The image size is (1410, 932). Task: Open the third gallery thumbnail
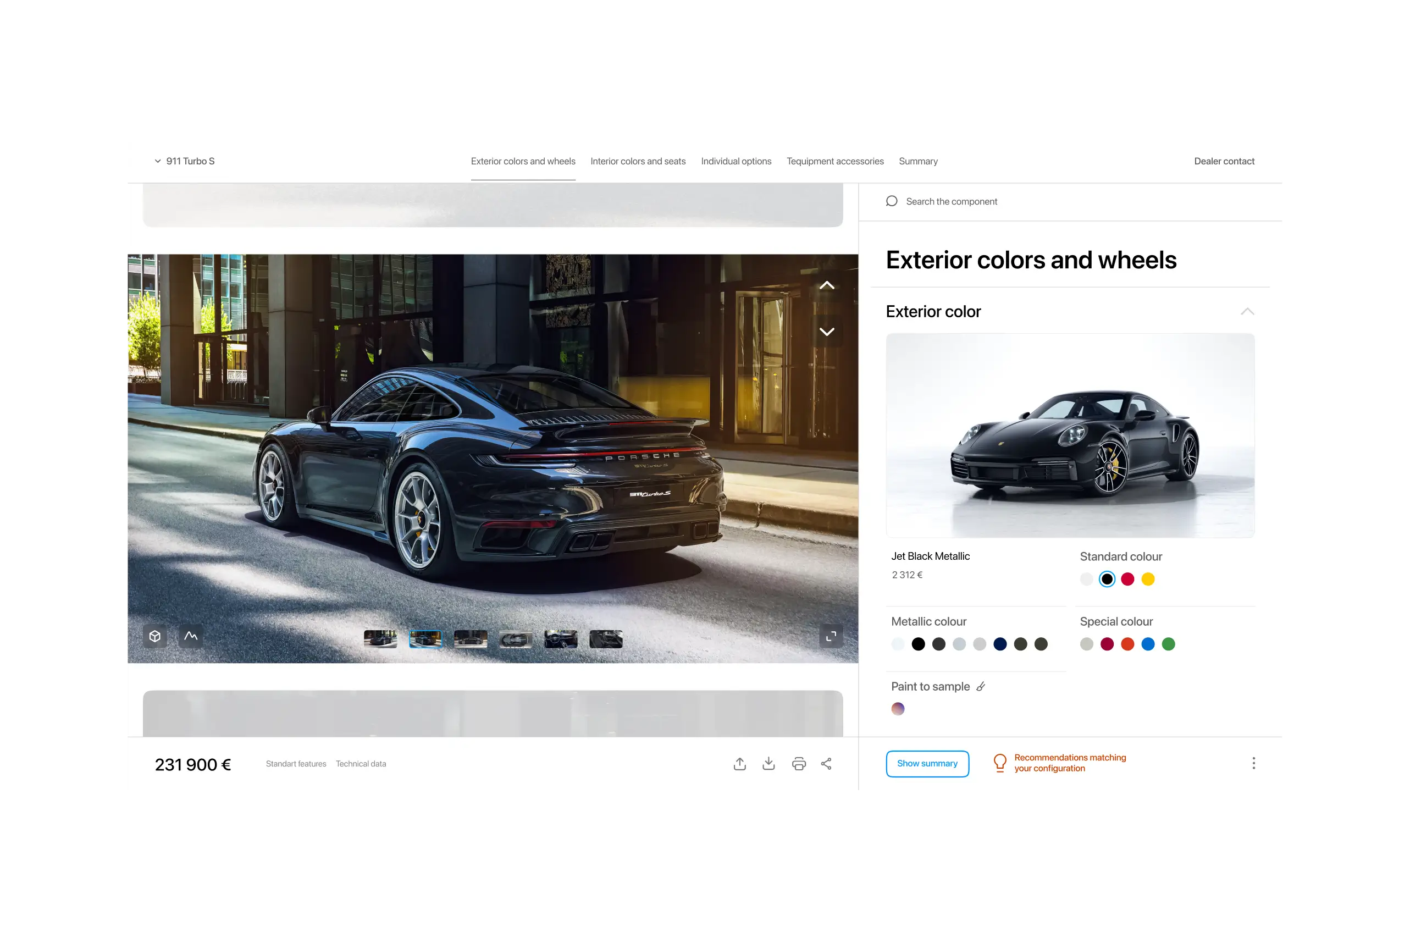471,639
